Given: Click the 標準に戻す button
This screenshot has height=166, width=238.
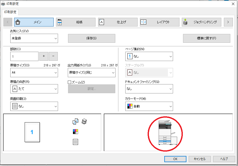Looking at the screenshot, I should tap(206, 38).
